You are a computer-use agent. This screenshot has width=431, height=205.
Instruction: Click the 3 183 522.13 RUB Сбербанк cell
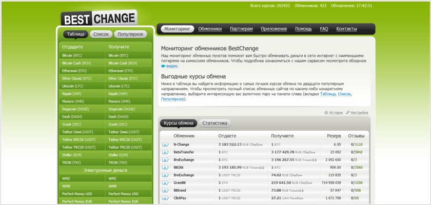pyautogui.click(x=241, y=145)
